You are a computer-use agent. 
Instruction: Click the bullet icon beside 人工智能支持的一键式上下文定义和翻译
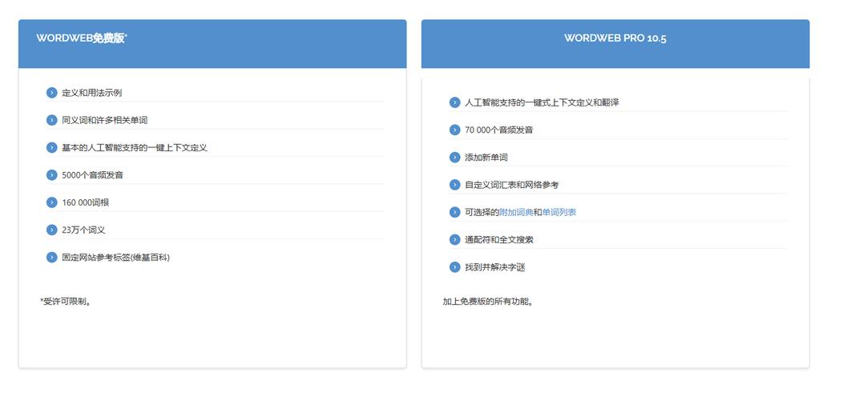coord(455,102)
